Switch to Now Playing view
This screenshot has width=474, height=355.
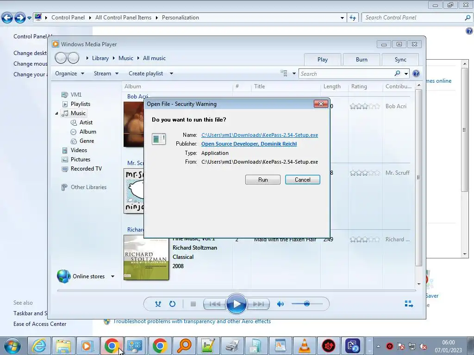tap(409, 304)
